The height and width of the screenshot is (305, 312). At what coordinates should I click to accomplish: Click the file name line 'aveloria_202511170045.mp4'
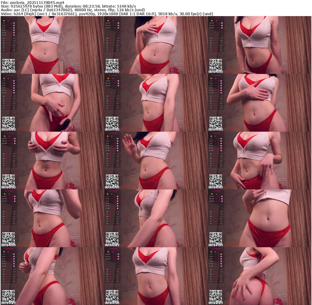33,2
